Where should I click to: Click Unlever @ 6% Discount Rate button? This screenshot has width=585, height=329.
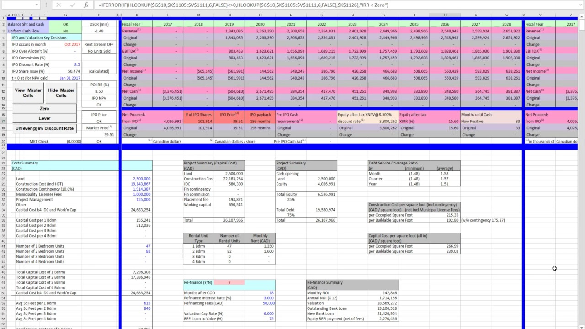(44, 128)
